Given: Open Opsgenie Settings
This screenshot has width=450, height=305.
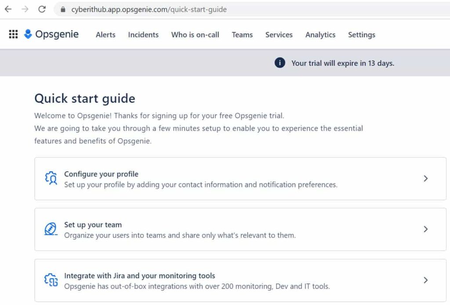Looking at the screenshot, I should click(361, 34).
